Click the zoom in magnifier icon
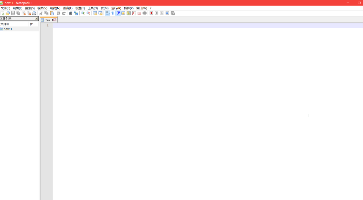This screenshot has height=200, width=363. (x=83, y=13)
